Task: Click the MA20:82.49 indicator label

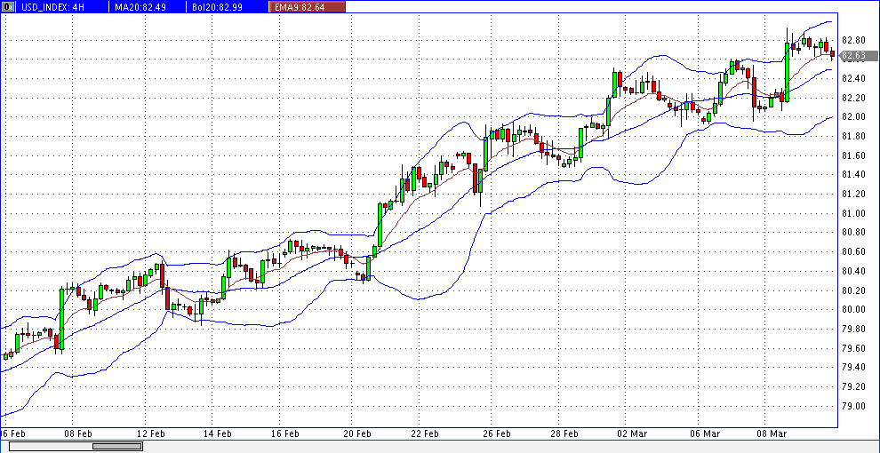Action: (x=140, y=7)
